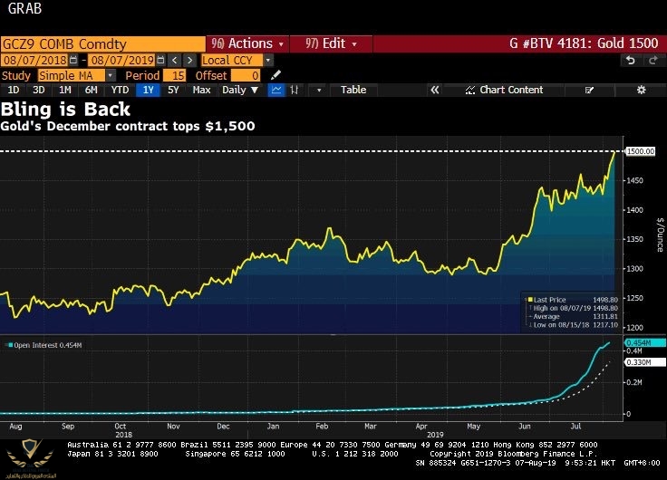This screenshot has width=667, height=480.
Task: Select the line chart type icon
Action: point(275,90)
